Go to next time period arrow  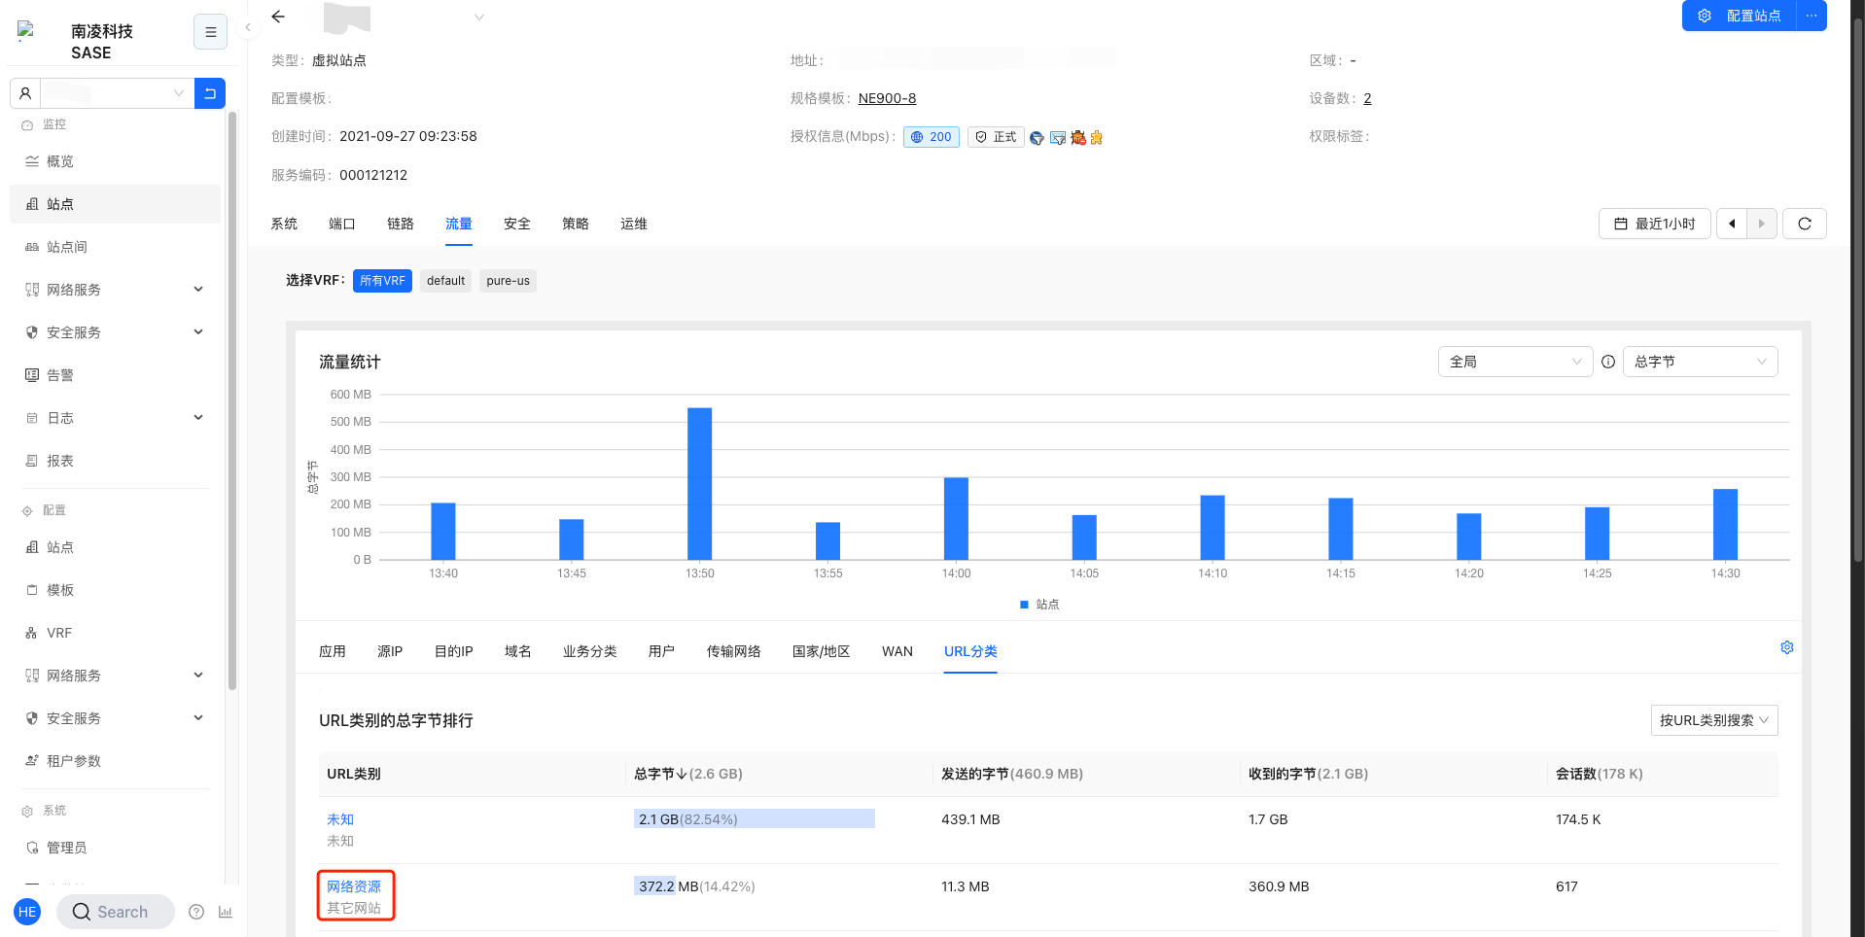(x=1762, y=224)
